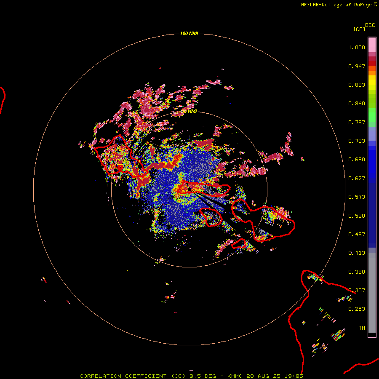Click the 0.253 legend value
This screenshot has width=379, height=379.
click(x=357, y=309)
